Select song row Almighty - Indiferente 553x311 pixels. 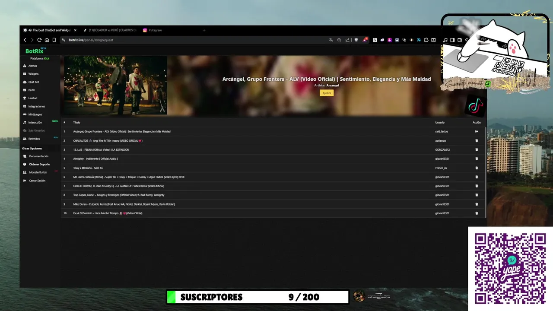coord(273,159)
